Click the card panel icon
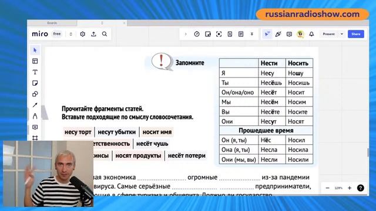This screenshot has height=211, width=376. (230, 34)
